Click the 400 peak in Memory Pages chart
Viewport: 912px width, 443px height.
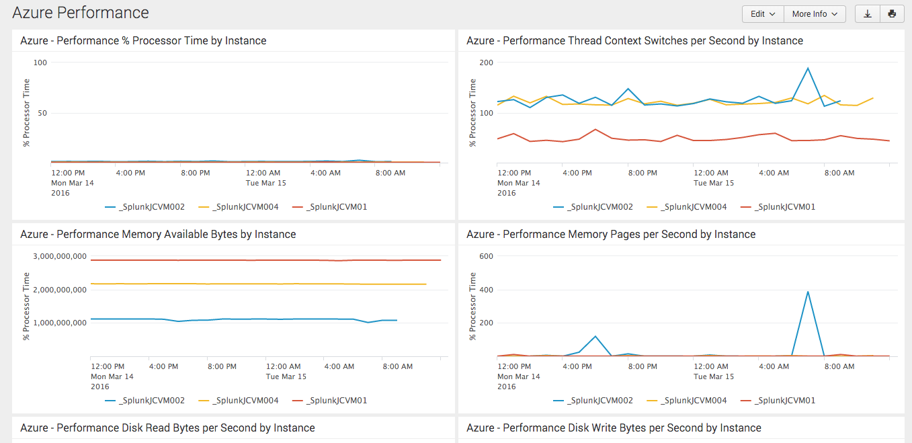coord(808,292)
